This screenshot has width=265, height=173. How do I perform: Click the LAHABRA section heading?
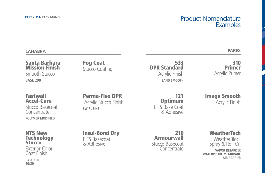[x=36, y=51]
